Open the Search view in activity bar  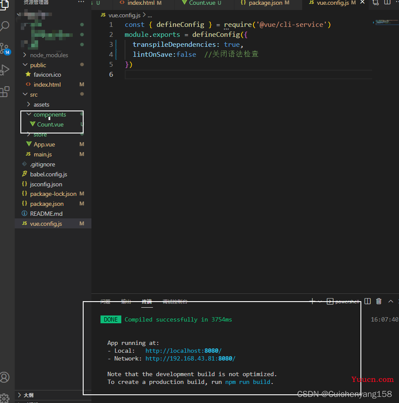pyautogui.click(x=5, y=26)
